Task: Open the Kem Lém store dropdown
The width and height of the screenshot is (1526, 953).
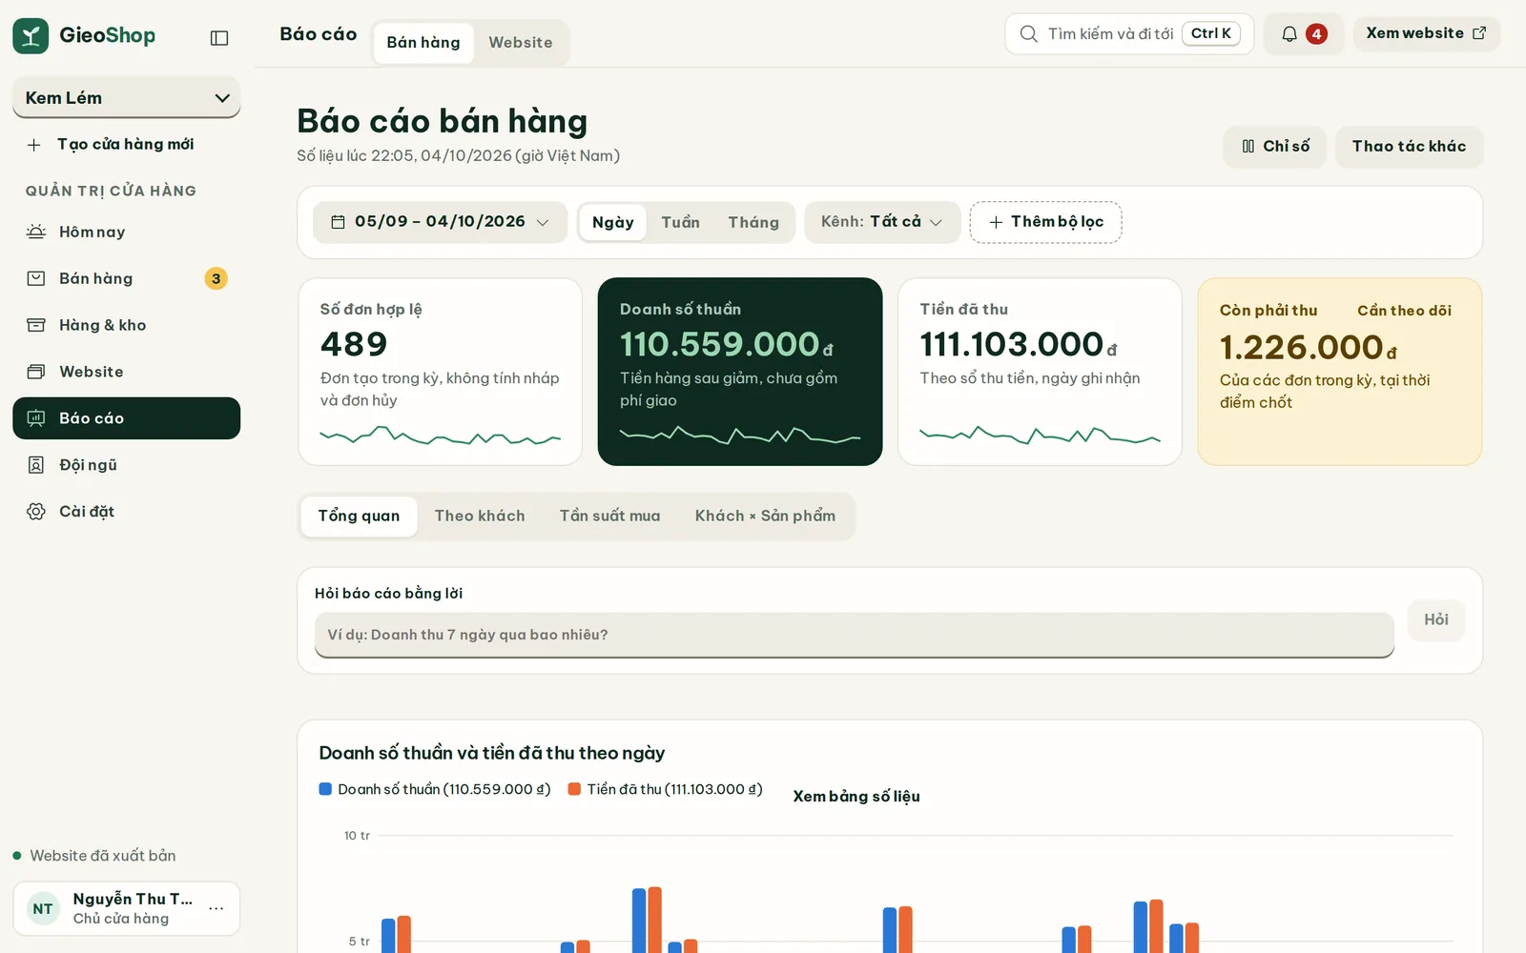Action: pos(127,98)
